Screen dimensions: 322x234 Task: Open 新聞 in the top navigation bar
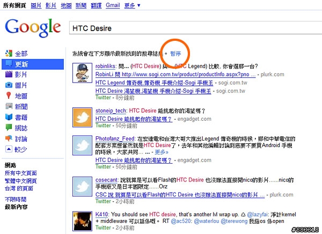[x=81, y=5]
